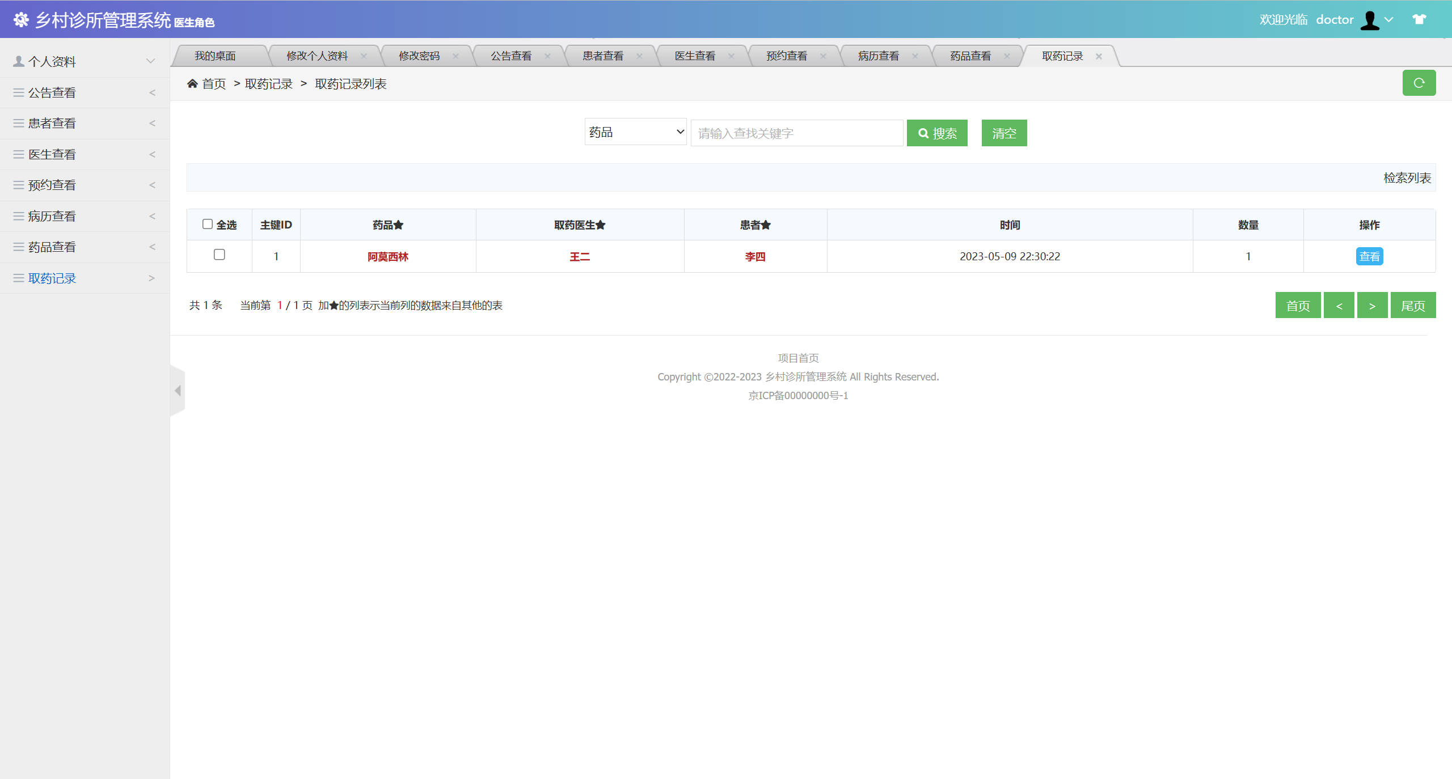This screenshot has height=779, width=1452.
Task: Open 药品查看 from the sidebar
Action: (x=52, y=247)
